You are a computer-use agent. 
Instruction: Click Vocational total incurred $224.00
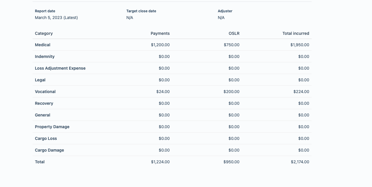coord(301,92)
